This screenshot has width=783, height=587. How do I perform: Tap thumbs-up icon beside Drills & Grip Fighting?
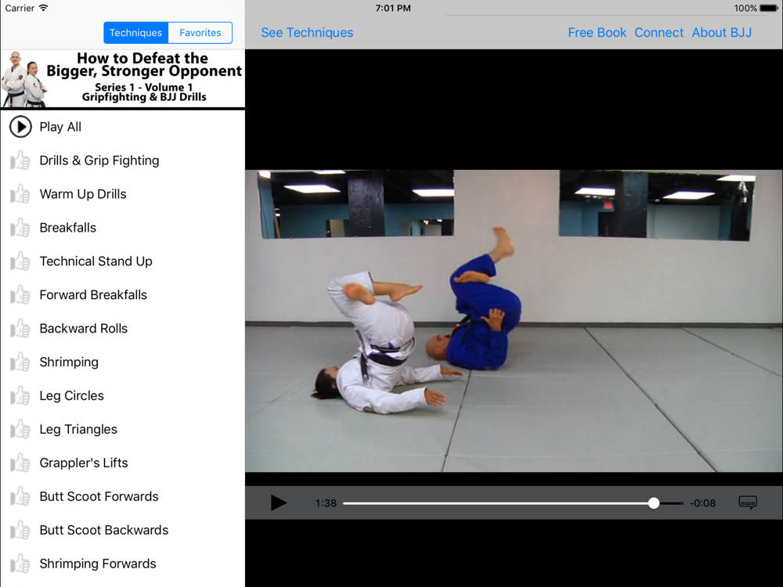point(20,160)
